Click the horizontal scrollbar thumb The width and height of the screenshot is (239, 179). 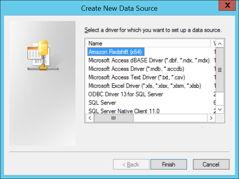click(x=114, y=118)
